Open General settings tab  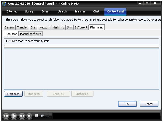[x=9, y=27]
